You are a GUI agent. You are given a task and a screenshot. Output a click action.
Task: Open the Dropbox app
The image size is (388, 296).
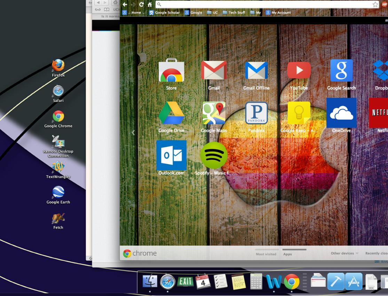[381, 71]
